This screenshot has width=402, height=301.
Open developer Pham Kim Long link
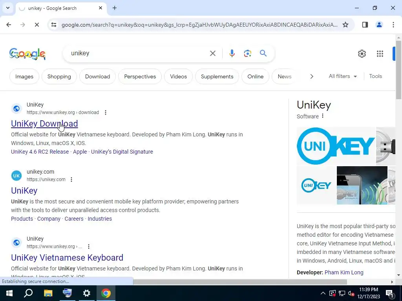click(x=344, y=273)
